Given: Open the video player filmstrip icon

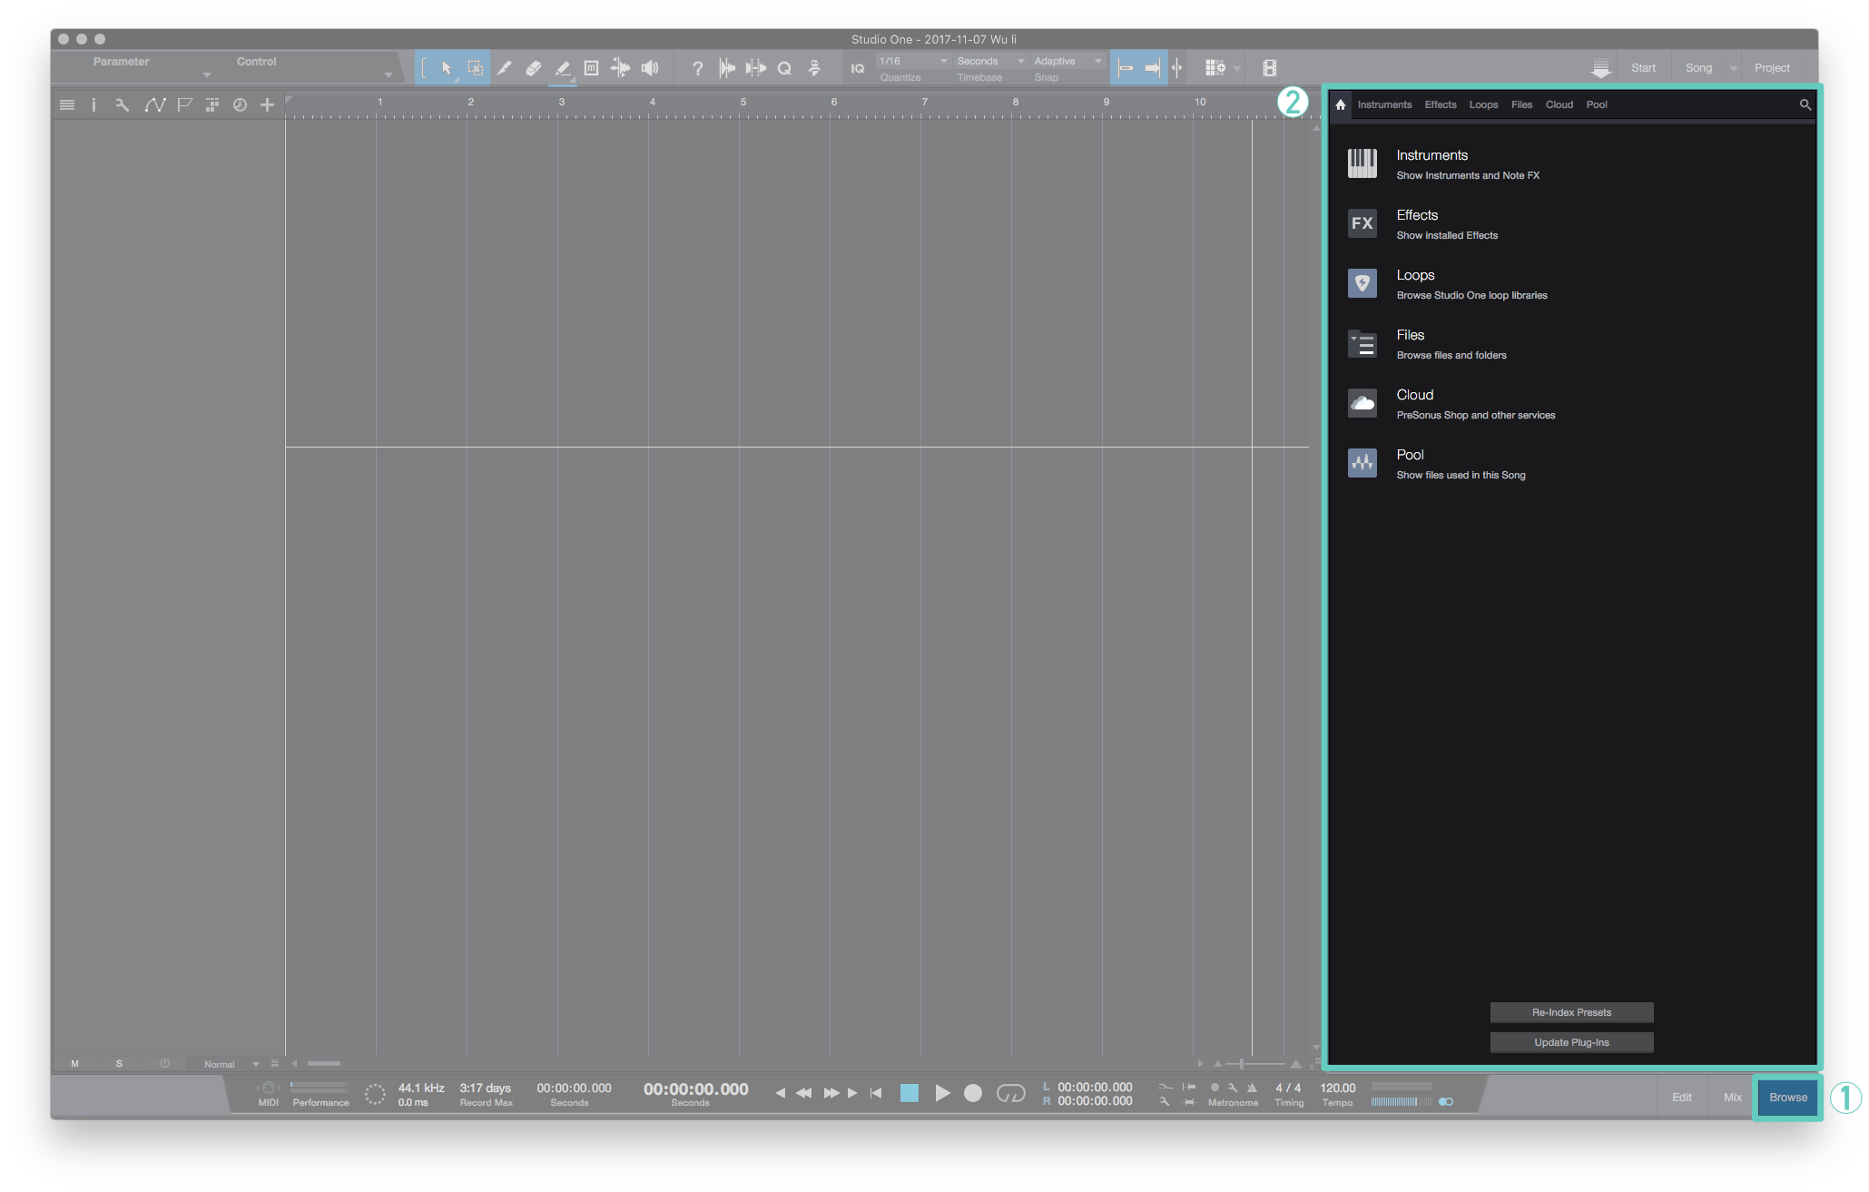Looking at the screenshot, I should (x=1270, y=68).
